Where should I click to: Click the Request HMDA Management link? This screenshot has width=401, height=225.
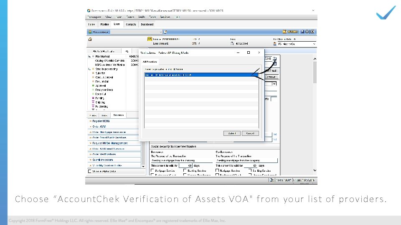point(110,143)
